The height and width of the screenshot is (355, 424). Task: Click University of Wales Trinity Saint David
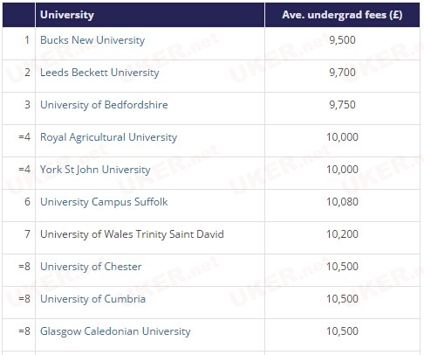132,234
